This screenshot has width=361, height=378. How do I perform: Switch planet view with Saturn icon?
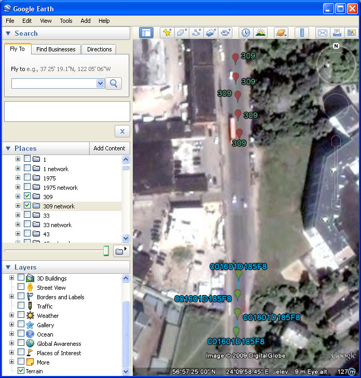click(281, 33)
